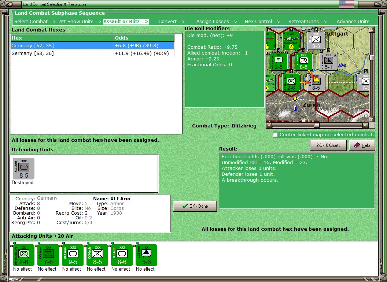Click the Assault or Blitz => subphase
The height and width of the screenshot is (282, 387).
coord(126,22)
